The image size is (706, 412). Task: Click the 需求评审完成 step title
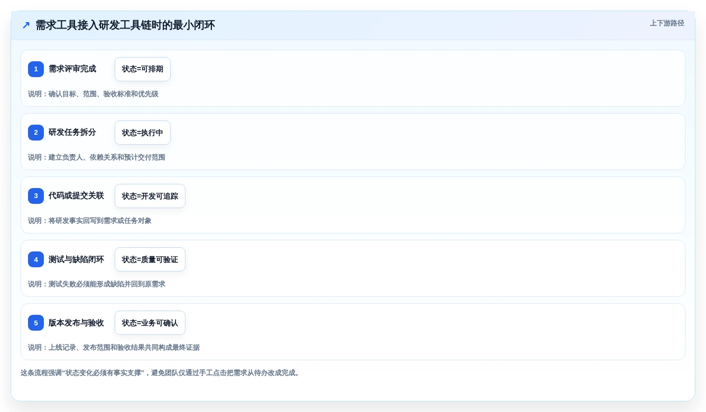click(72, 69)
